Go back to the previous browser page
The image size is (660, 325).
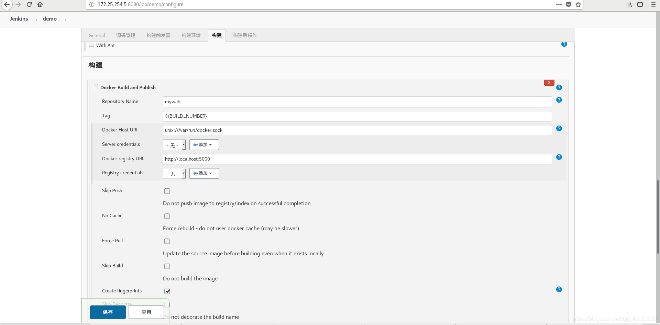pyautogui.click(x=7, y=4)
